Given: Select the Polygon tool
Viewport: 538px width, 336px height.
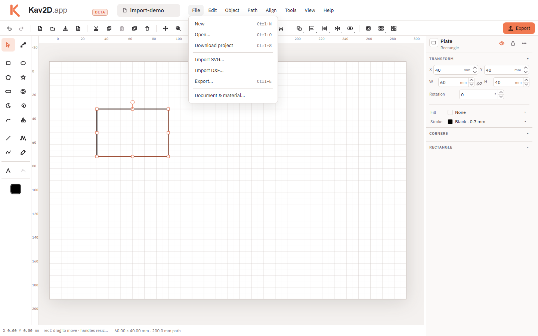Looking at the screenshot, I should click(8, 77).
